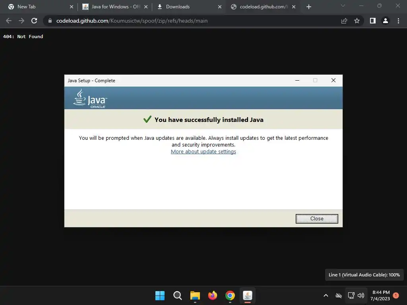Open the notification badge in the tray
Viewport: 407px width, 305px height.
click(396, 295)
